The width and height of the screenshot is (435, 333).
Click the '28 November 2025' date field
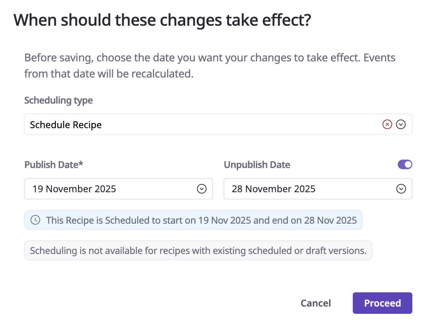click(x=274, y=189)
